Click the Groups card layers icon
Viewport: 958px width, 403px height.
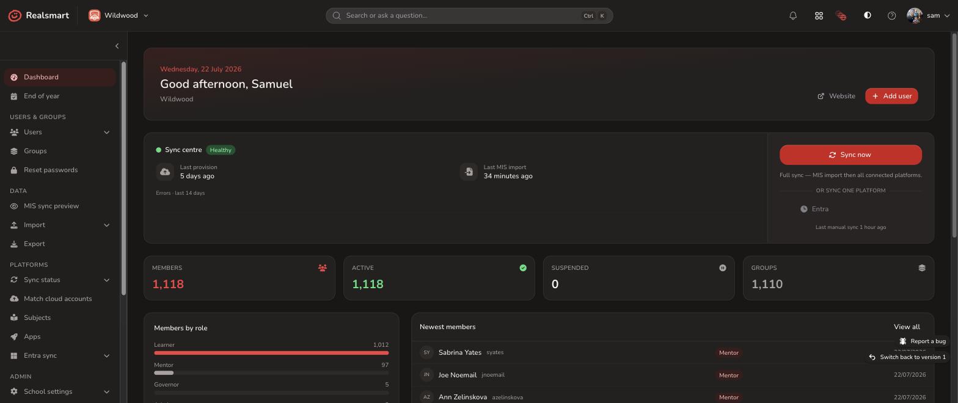click(x=922, y=267)
